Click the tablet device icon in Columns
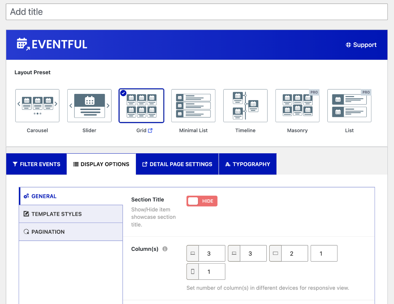 [x=275, y=253]
